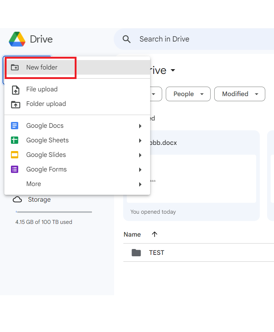Viewport: 274px width, 332px height.
Task: Click the sort direction arrow beside Name
Action: (x=154, y=234)
